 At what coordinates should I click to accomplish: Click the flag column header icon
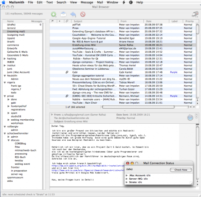(x=52, y=21)
